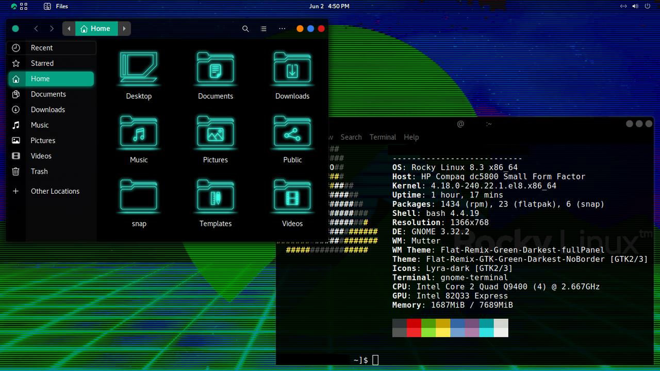Open the Search menu in terminal
660x371 pixels.
(x=351, y=137)
